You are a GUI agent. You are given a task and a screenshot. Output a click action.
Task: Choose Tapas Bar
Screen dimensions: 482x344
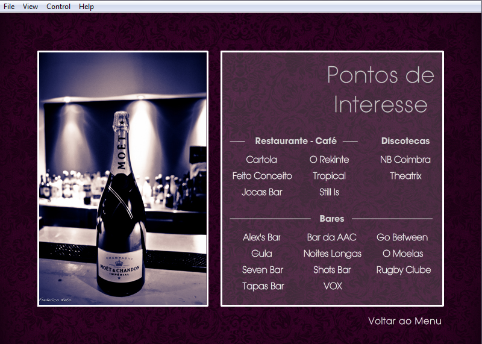[x=263, y=287]
